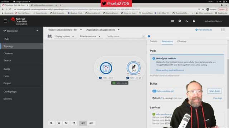This screenshot has height=128, width=229.
Task: Fit topology graph to screen
Action: click(x=66, y=123)
